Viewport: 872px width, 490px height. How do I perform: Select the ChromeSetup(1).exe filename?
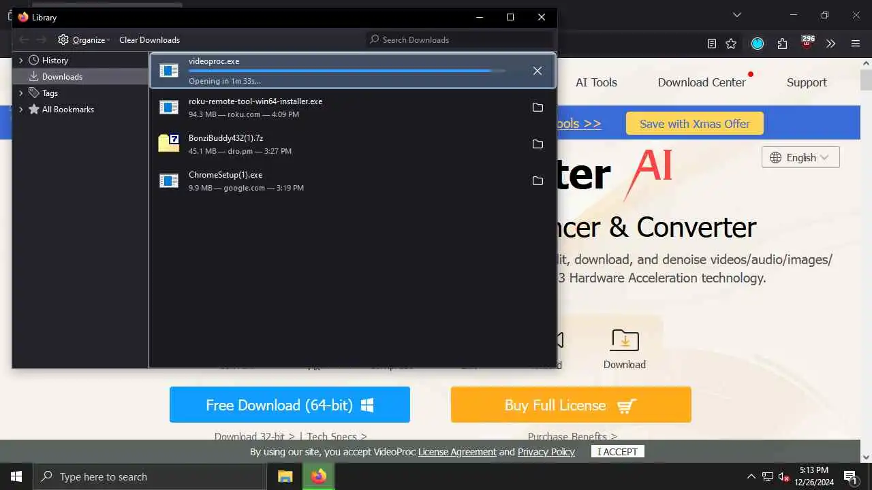[x=225, y=174]
